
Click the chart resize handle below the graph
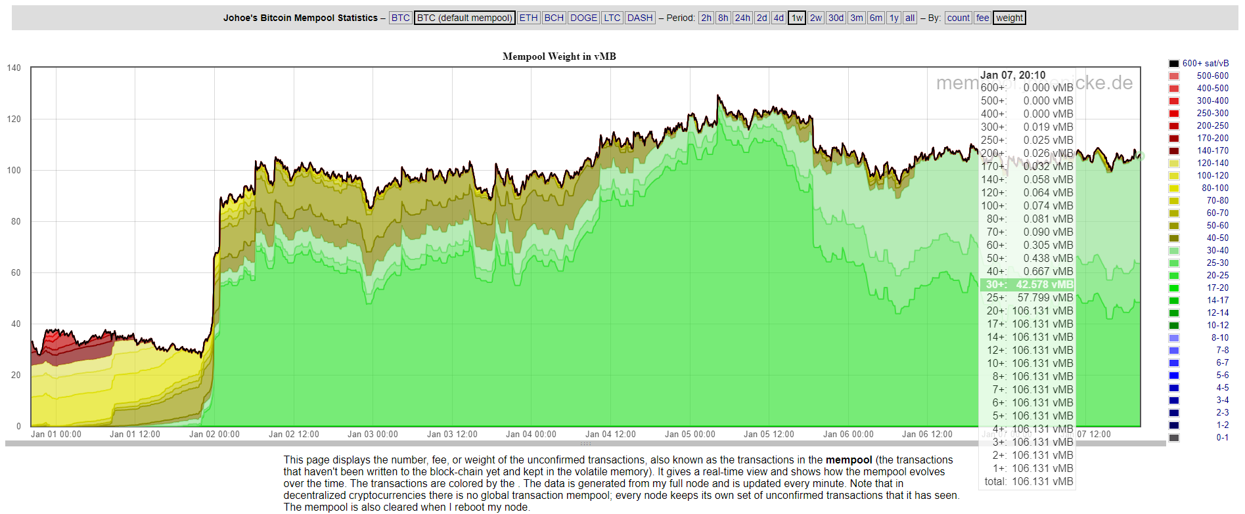585,444
